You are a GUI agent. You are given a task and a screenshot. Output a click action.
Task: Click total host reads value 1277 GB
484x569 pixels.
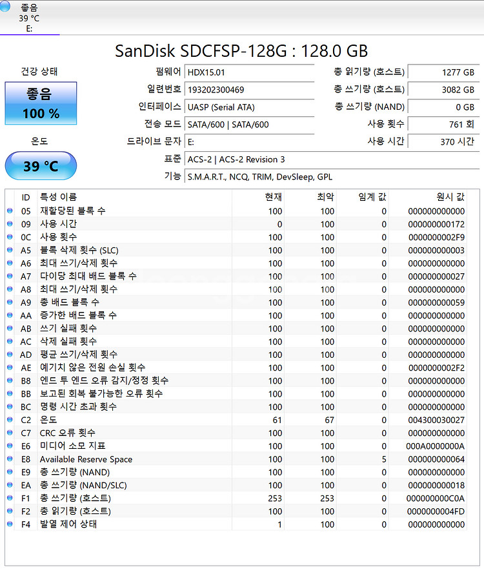point(443,72)
